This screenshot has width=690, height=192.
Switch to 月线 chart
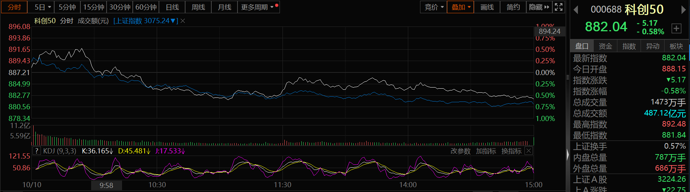(x=225, y=7)
